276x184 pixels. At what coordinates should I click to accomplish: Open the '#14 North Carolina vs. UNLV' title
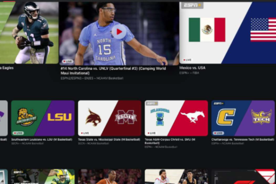113,71
